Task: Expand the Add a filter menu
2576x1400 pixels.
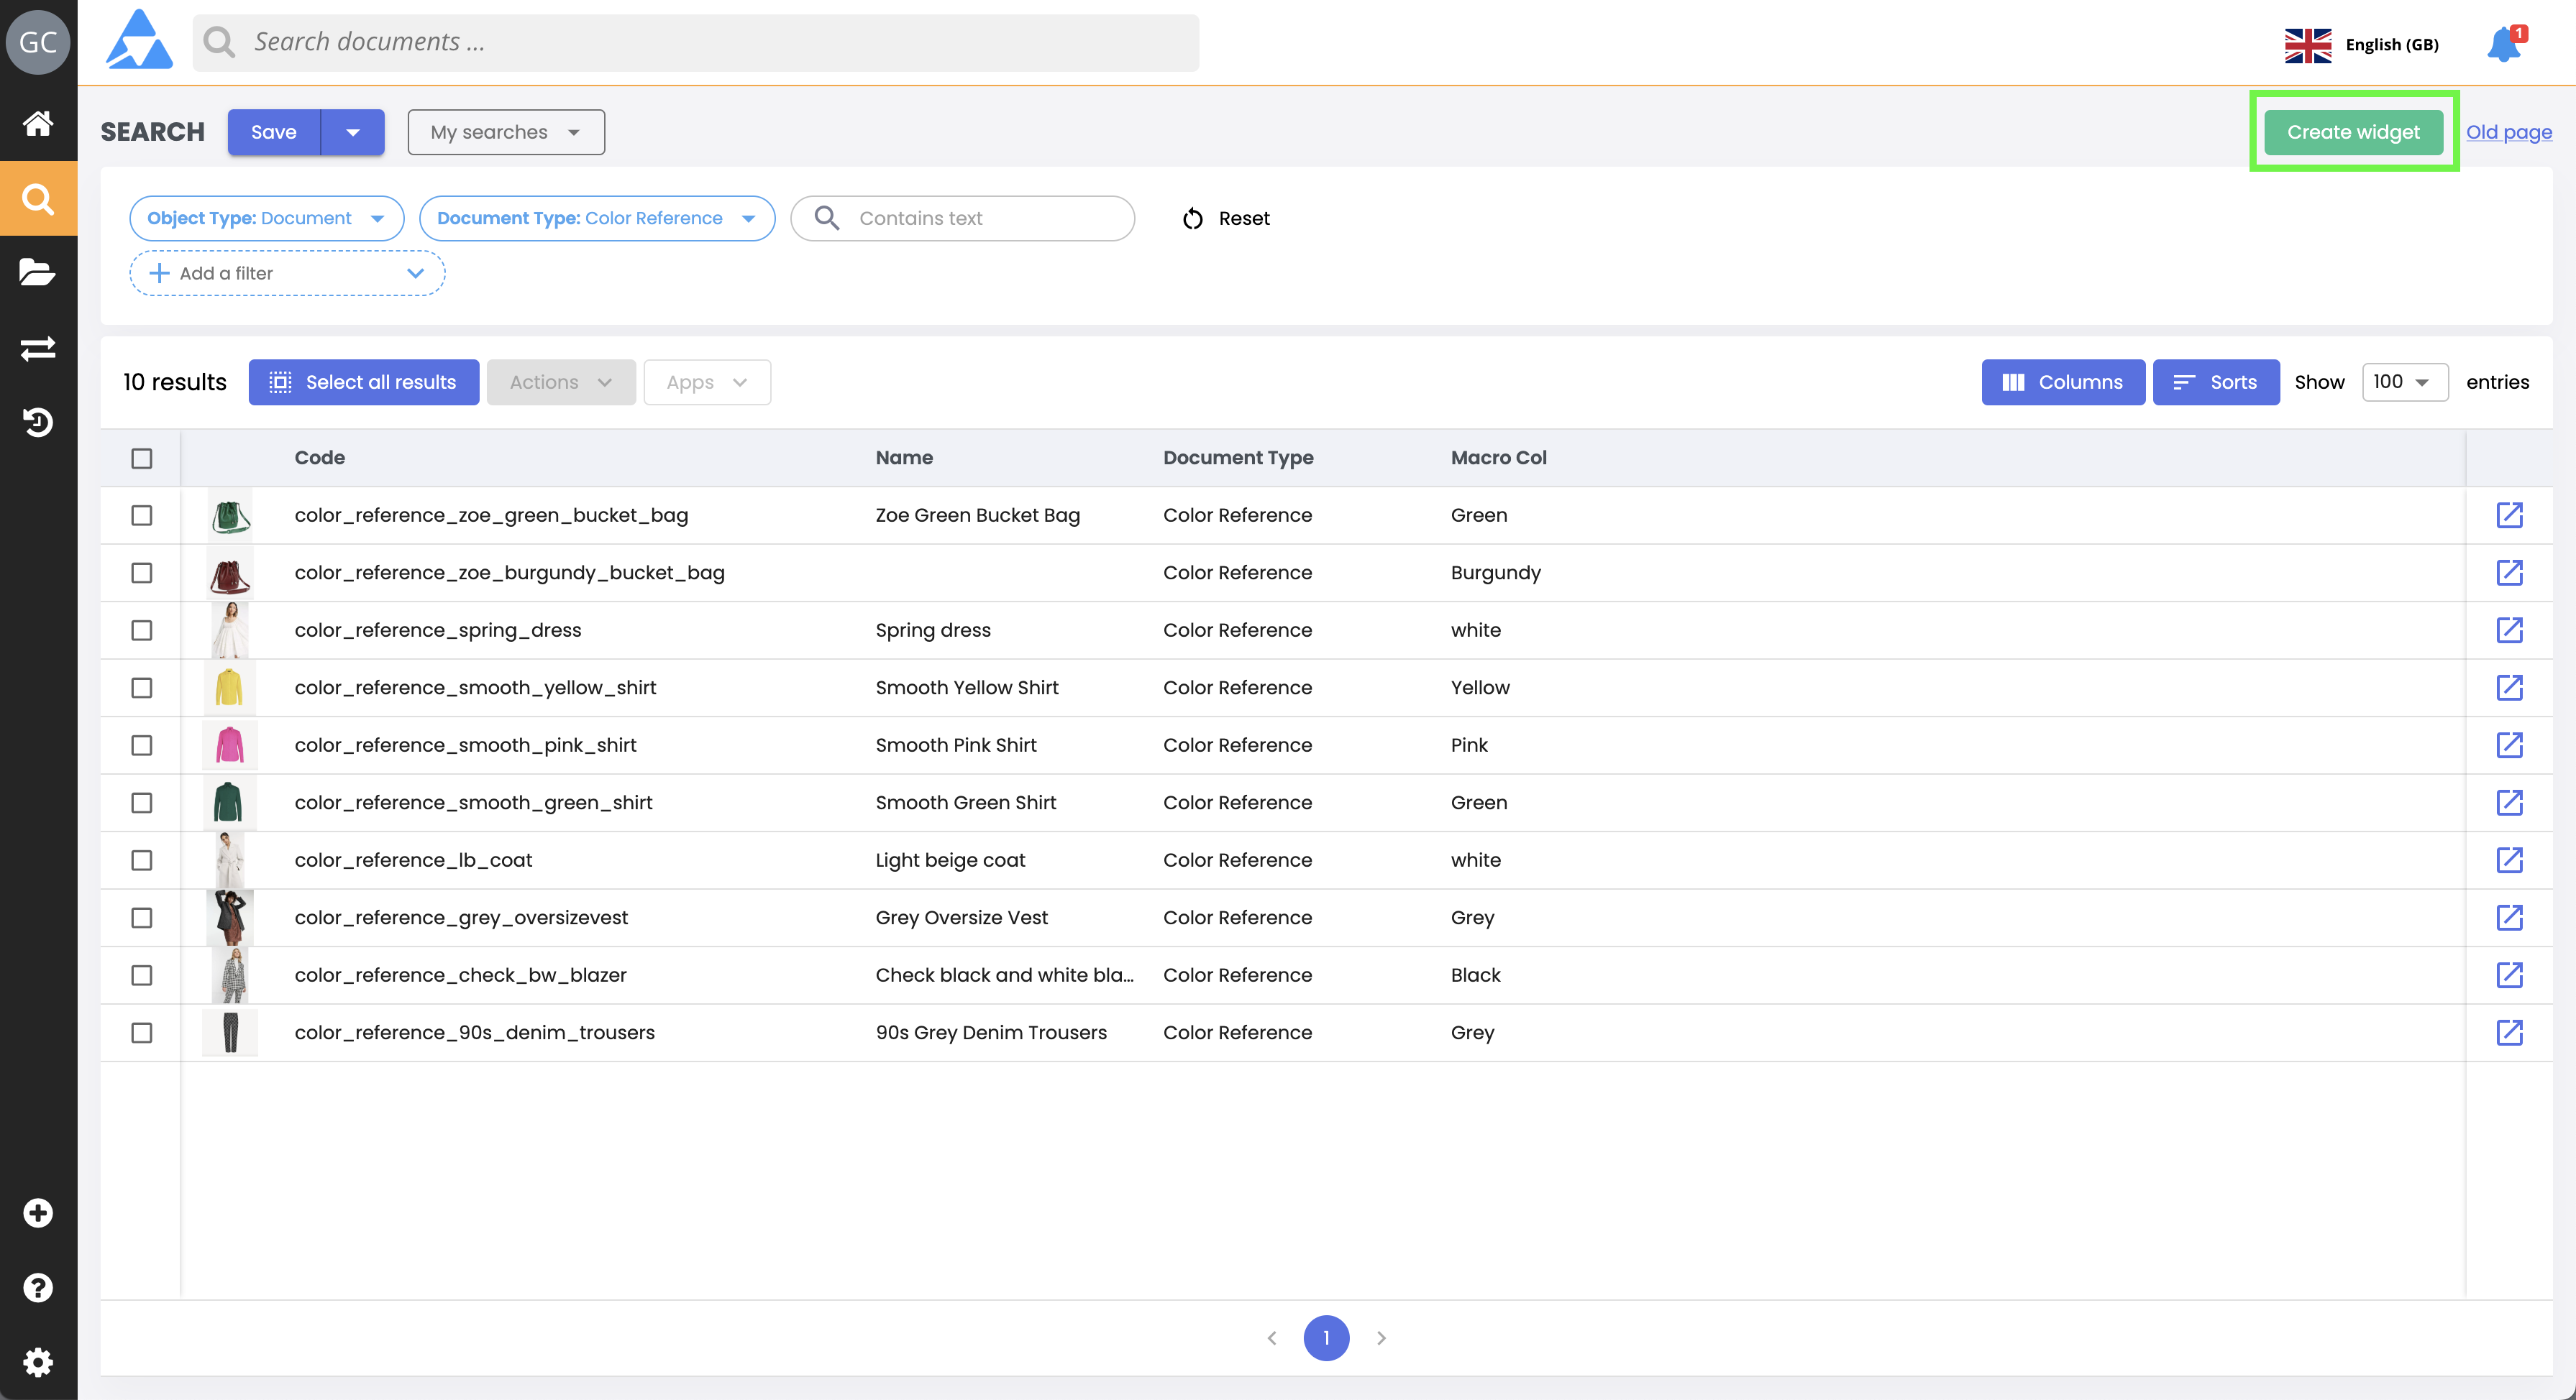Action: 287,273
